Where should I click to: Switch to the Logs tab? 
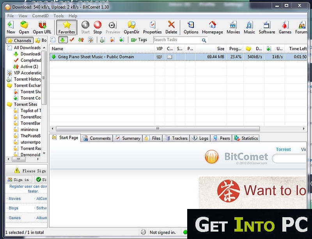(x=200, y=138)
